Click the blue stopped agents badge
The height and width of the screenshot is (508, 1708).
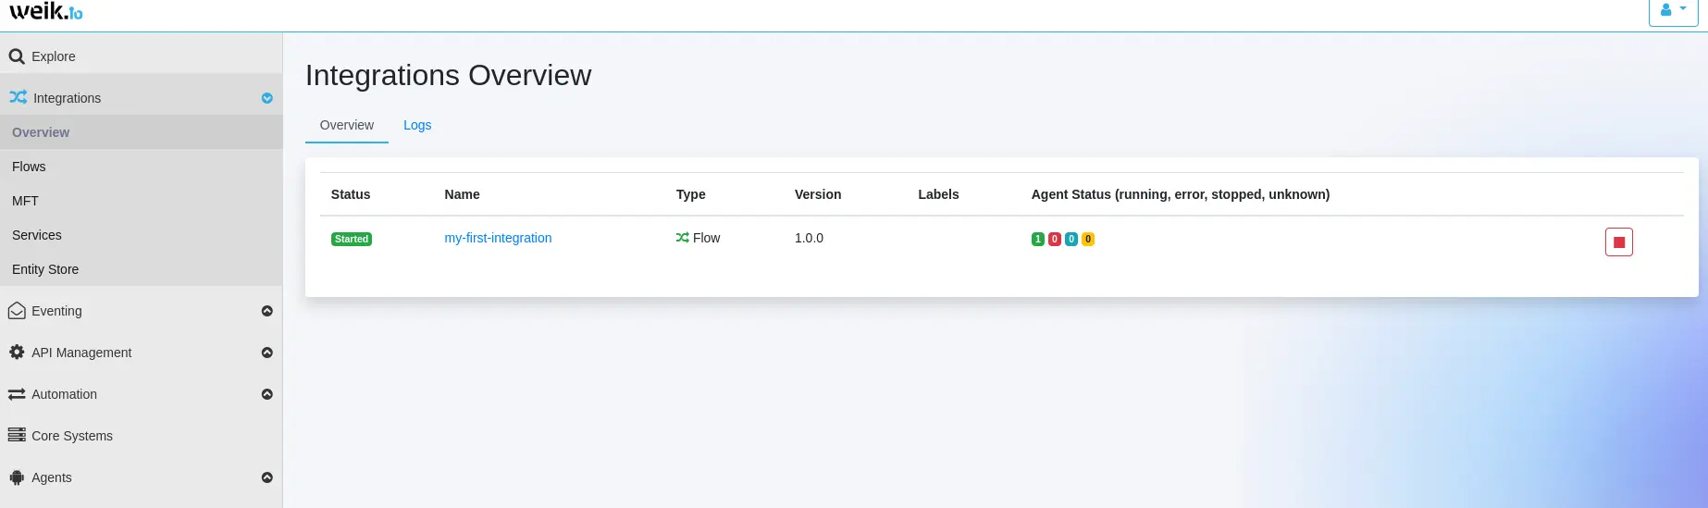tap(1071, 239)
